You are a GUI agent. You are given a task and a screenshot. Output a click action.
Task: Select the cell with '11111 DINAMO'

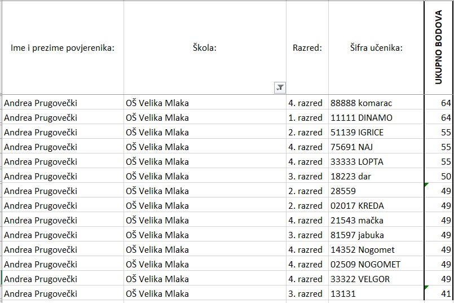(376, 117)
